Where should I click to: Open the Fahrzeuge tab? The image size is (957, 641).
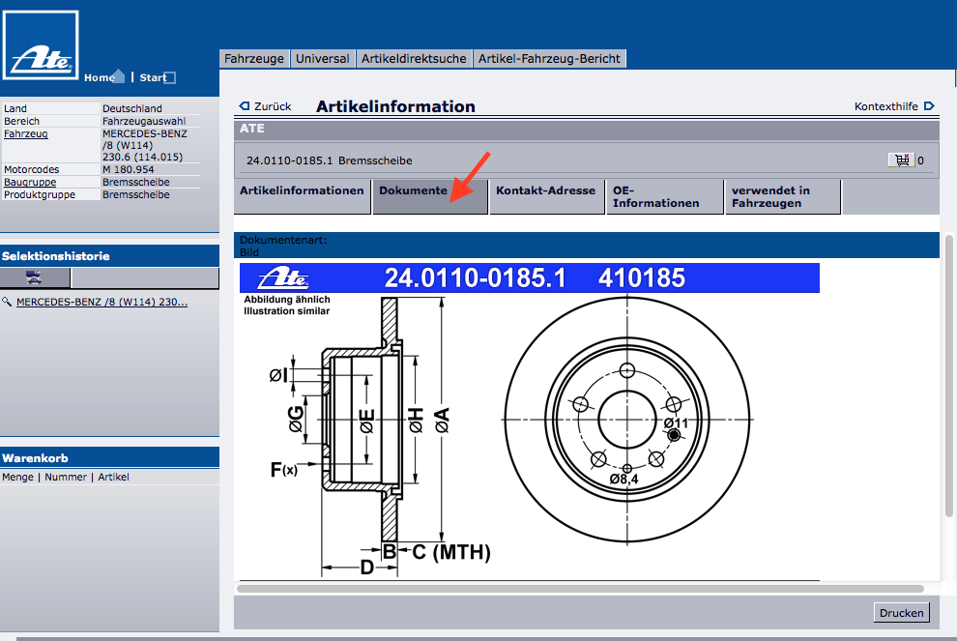tap(254, 59)
